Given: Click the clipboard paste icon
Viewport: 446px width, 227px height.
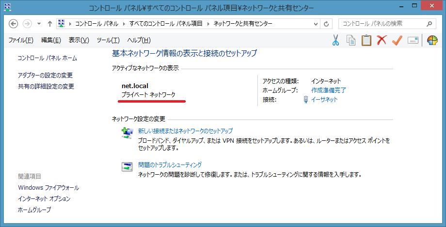Looking at the screenshot, I should tap(366, 40).
